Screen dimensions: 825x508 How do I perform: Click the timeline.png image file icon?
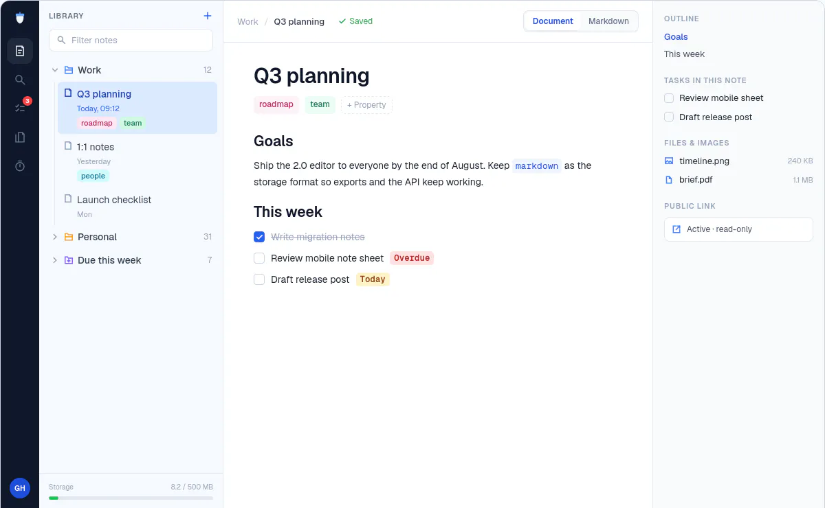pos(669,161)
